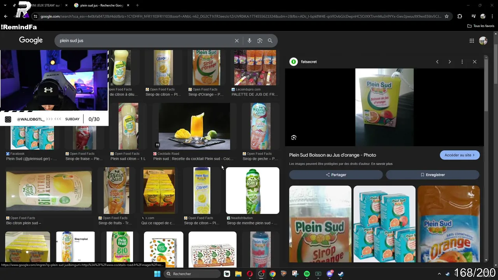Open Steam from the taskbar

tap(341, 274)
